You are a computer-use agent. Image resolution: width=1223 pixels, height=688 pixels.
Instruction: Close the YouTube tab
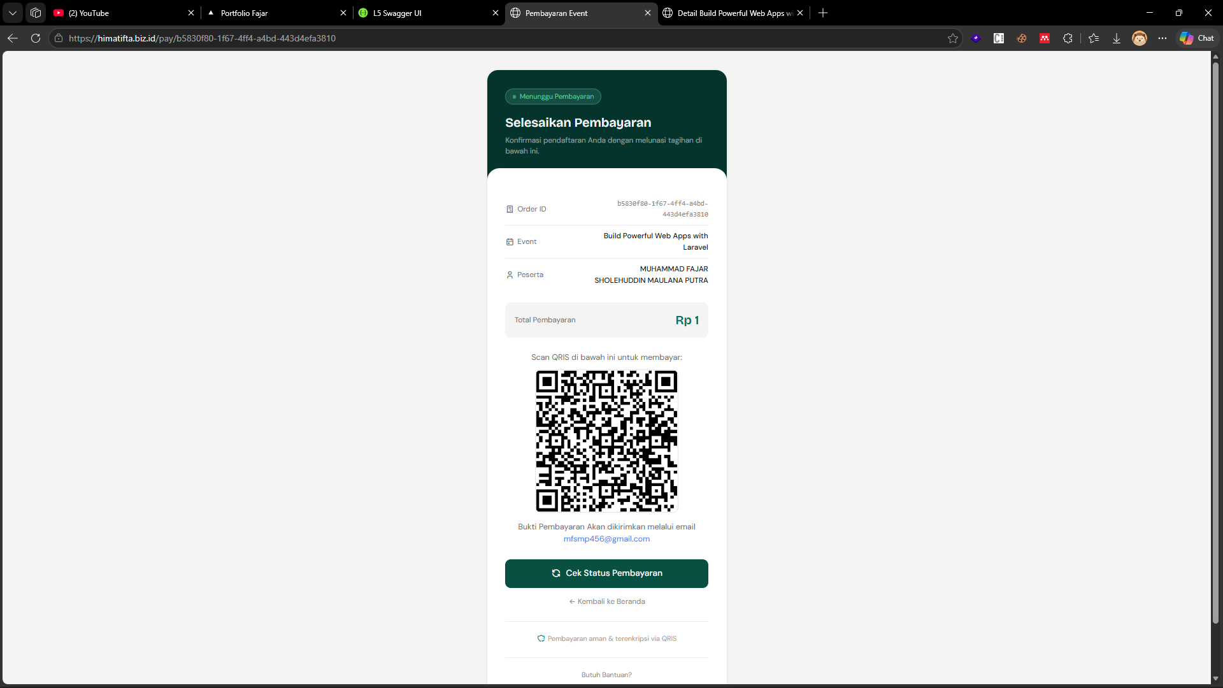tap(191, 13)
